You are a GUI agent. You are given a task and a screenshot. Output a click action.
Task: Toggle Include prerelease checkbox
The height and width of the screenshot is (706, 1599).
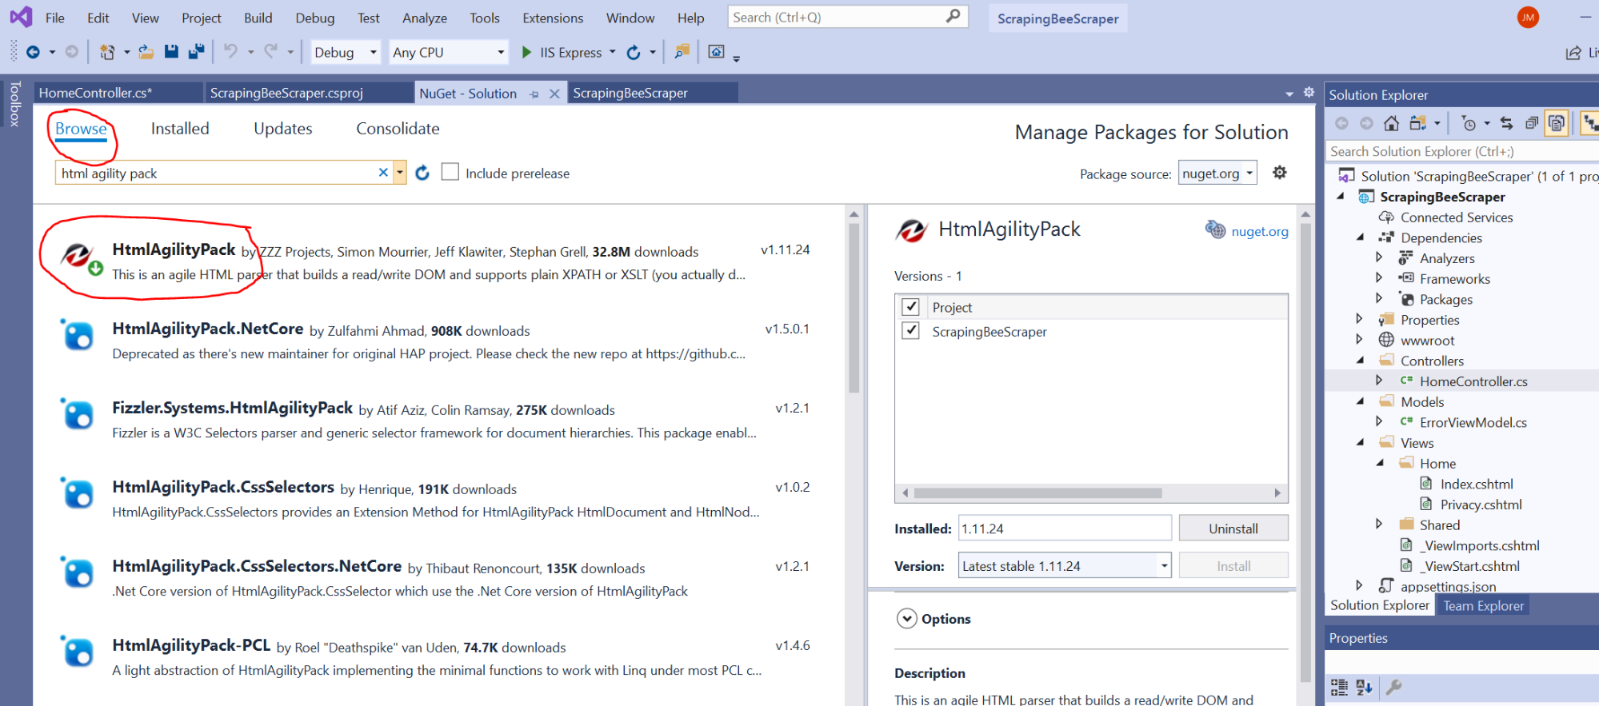click(450, 173)
